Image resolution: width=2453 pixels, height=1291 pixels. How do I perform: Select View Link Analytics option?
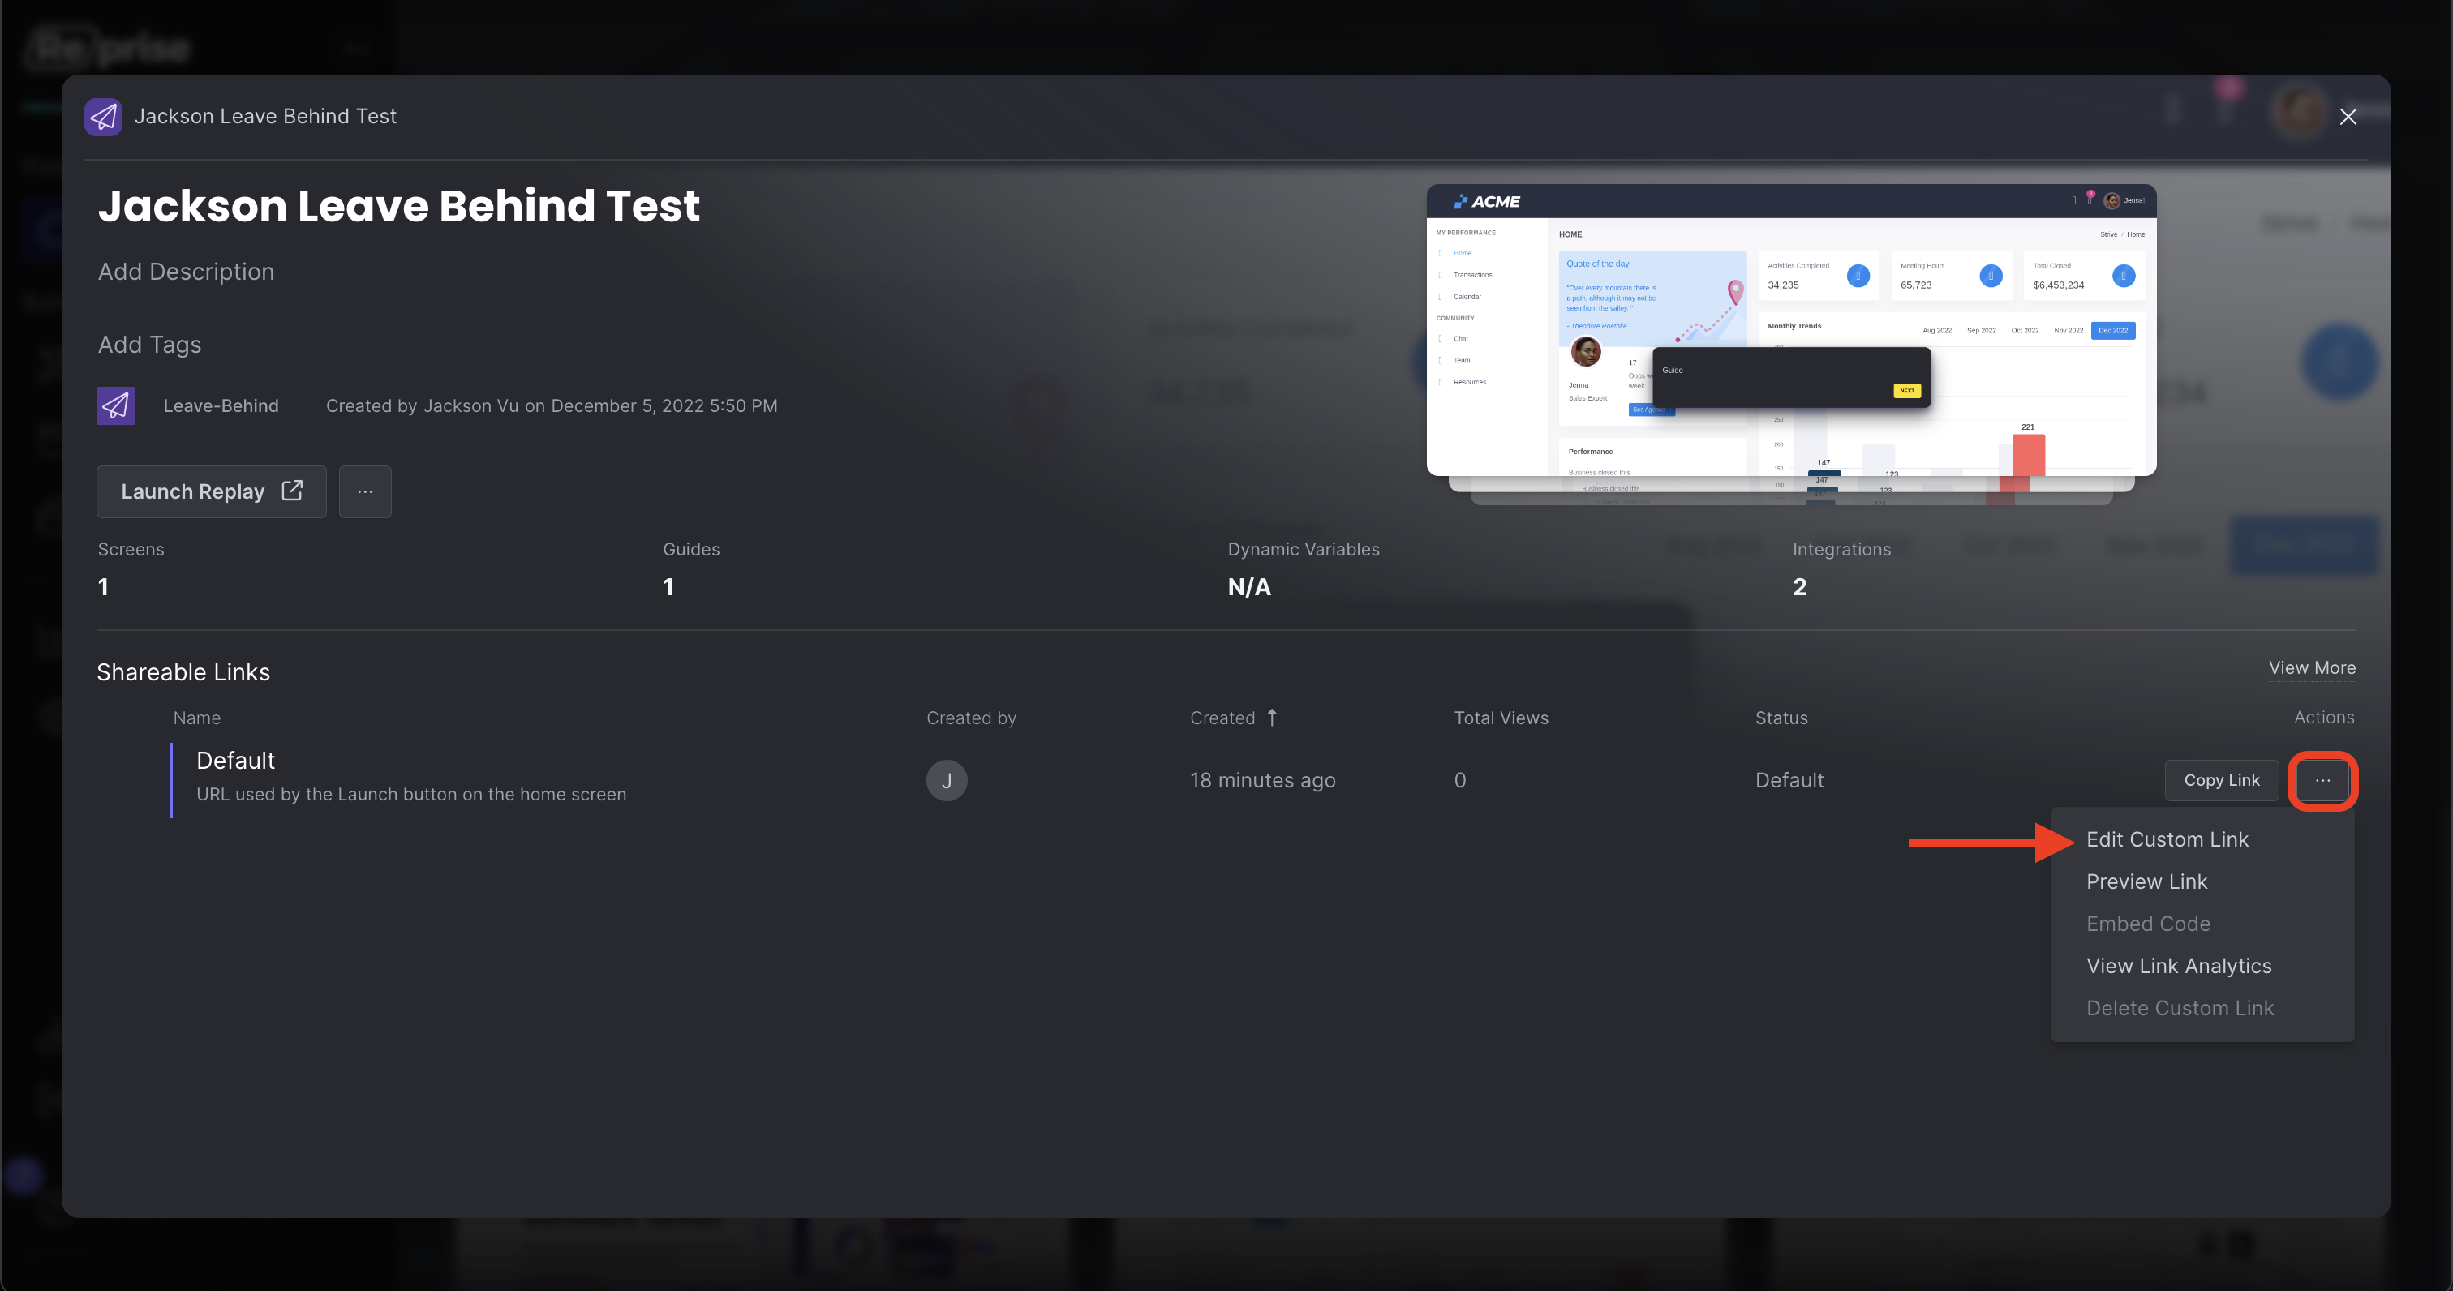[x=2179, y=967]
